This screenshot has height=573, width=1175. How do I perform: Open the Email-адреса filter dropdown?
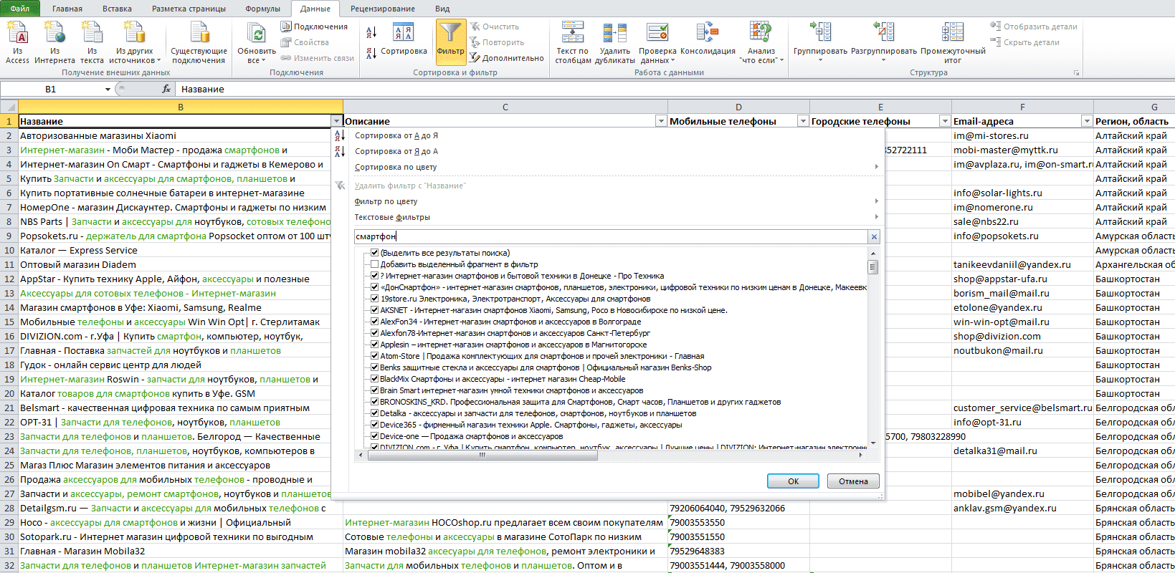(x=1087, y=121)
